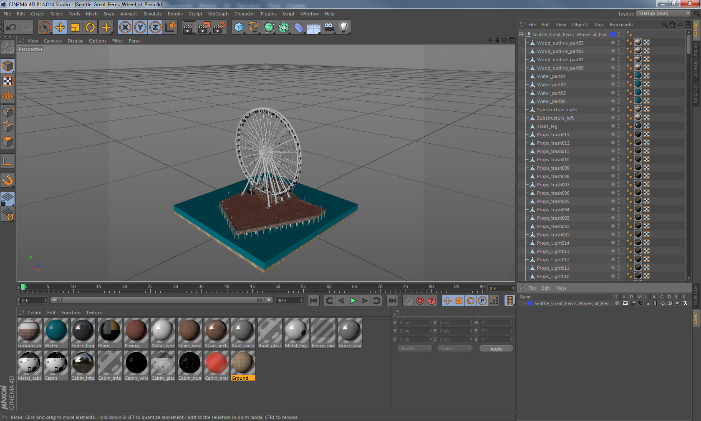Add a camera object

329,28
